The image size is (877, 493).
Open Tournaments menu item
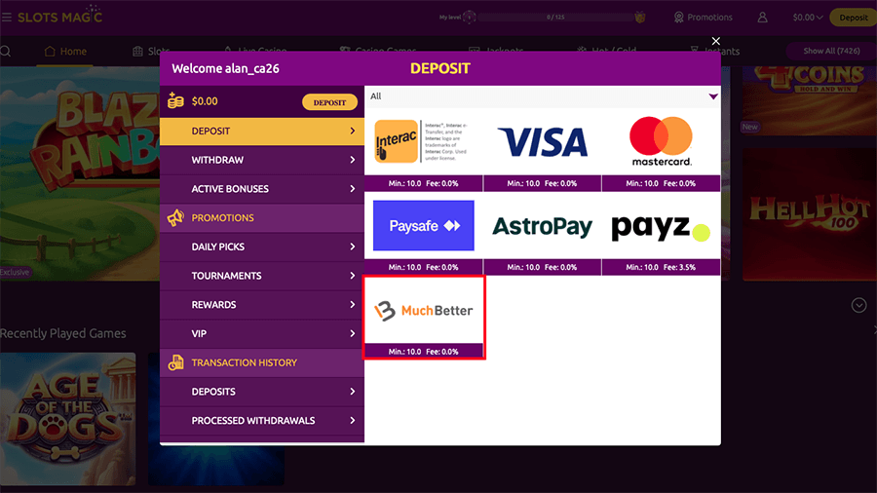(x=262, y=276)
